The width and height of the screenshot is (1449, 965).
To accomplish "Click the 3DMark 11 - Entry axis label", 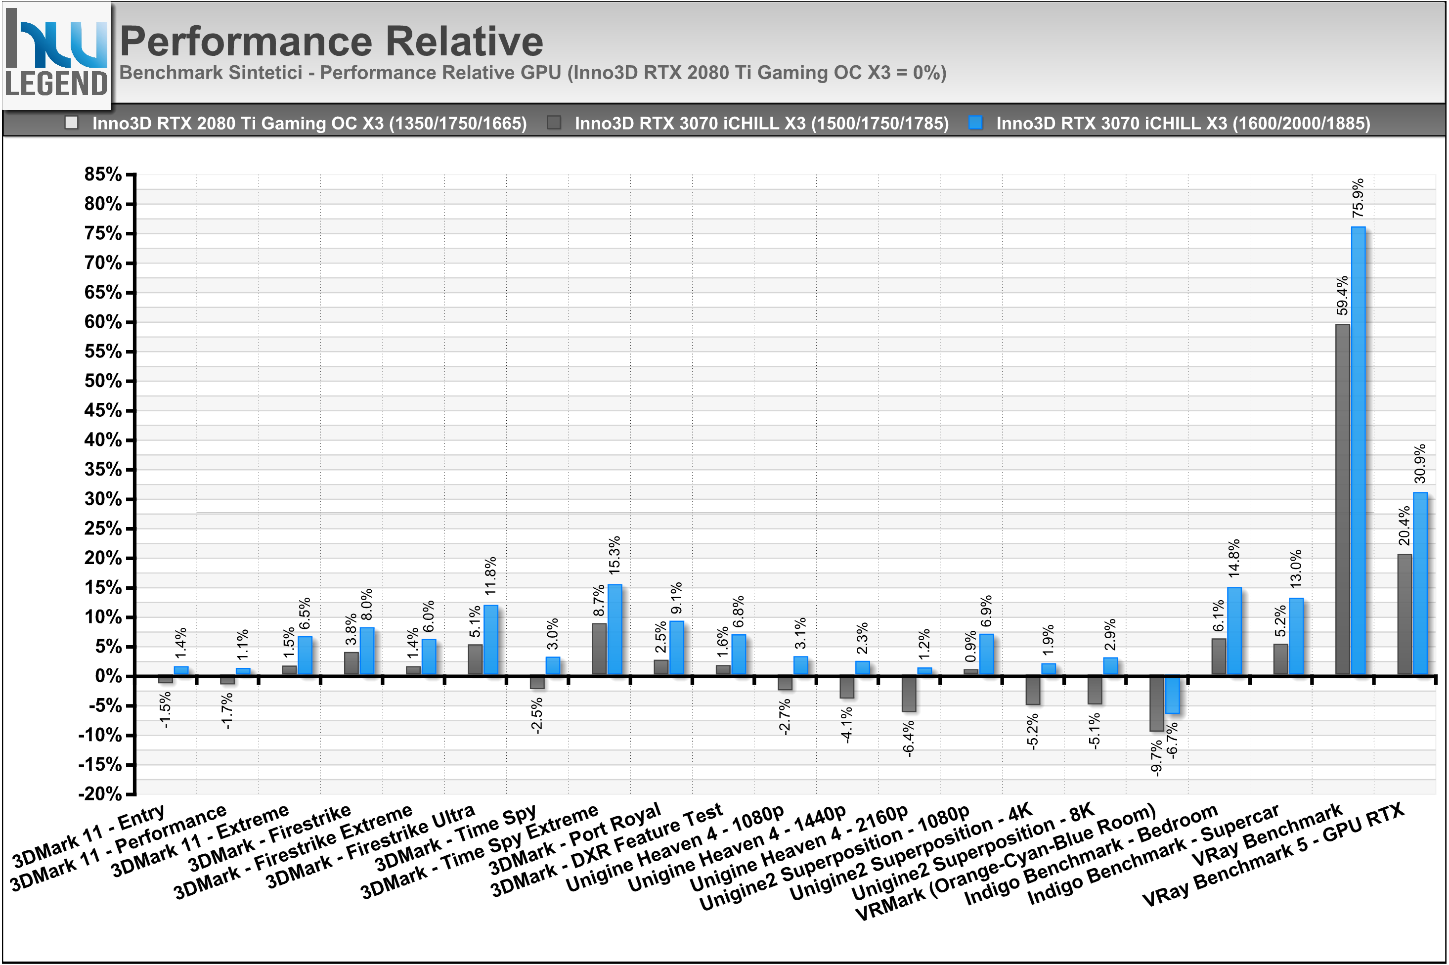I will tap(89, 836).
